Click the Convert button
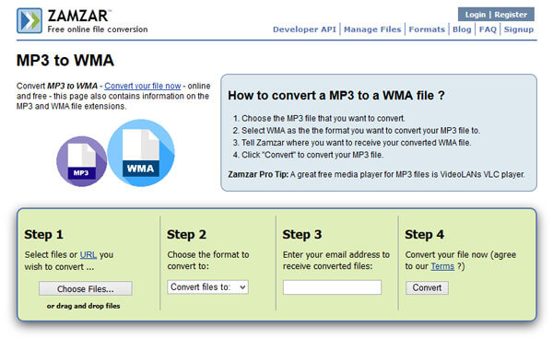 [x=427, y=288]
